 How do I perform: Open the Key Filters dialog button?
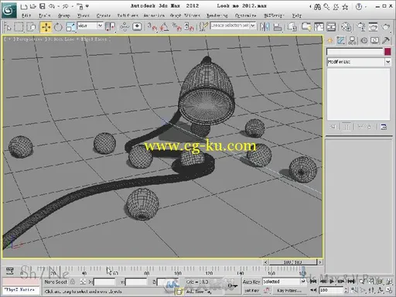288,291
